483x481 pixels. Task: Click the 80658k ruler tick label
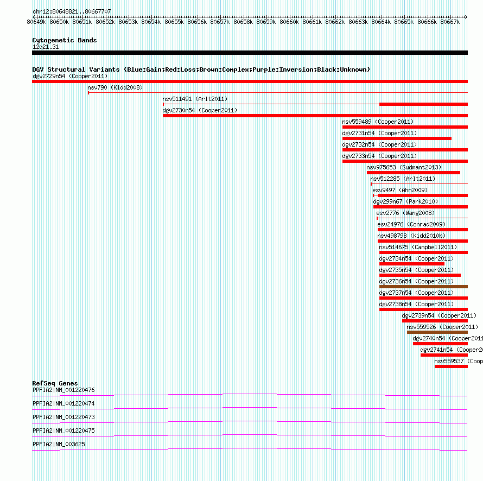[x=243, y=22]
